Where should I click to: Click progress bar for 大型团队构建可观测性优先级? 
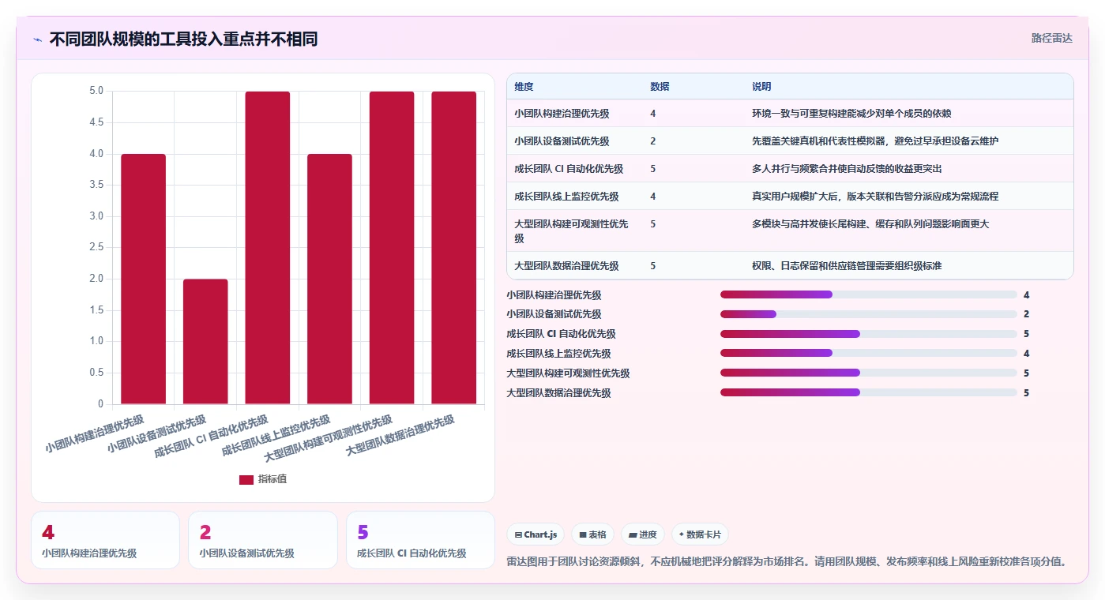click(869, 373)
